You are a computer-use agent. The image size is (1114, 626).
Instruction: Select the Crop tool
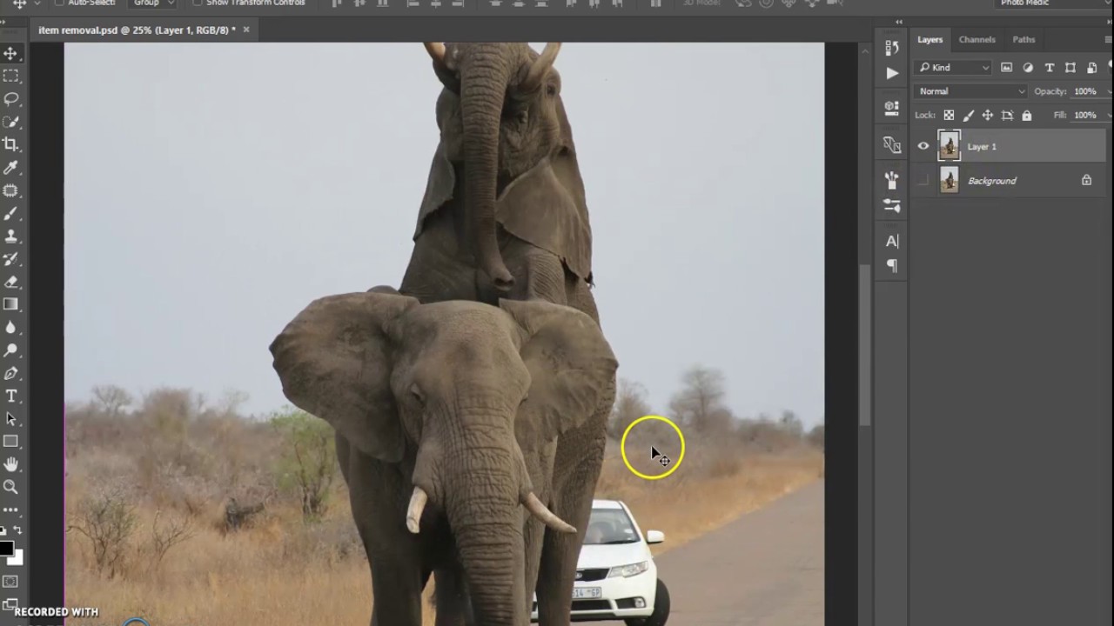pos(11,144)
